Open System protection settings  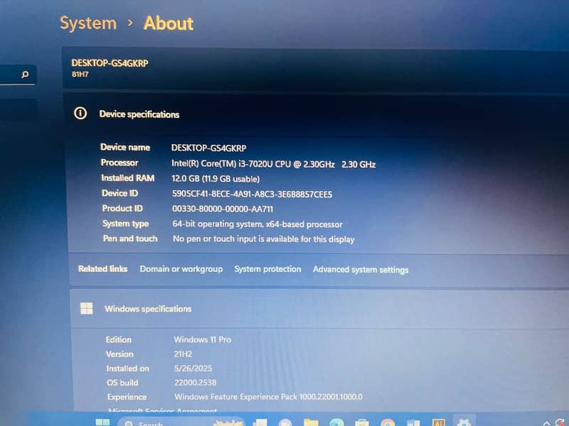point(267,269)
